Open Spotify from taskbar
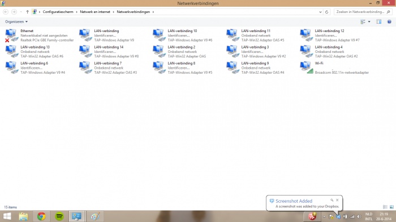 [x=59, y=216]
